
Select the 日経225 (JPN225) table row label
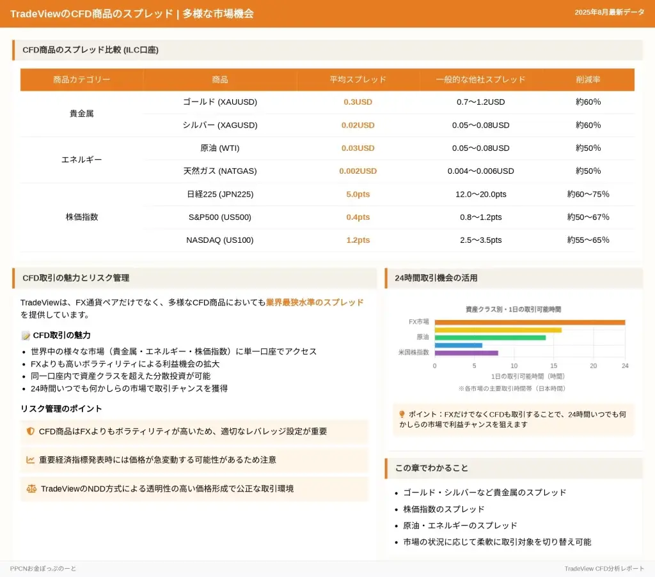(x=220, y=194)
